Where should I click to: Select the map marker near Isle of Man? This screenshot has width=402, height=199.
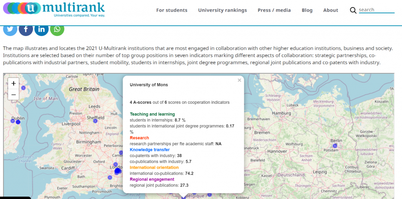tap(23, 88)
